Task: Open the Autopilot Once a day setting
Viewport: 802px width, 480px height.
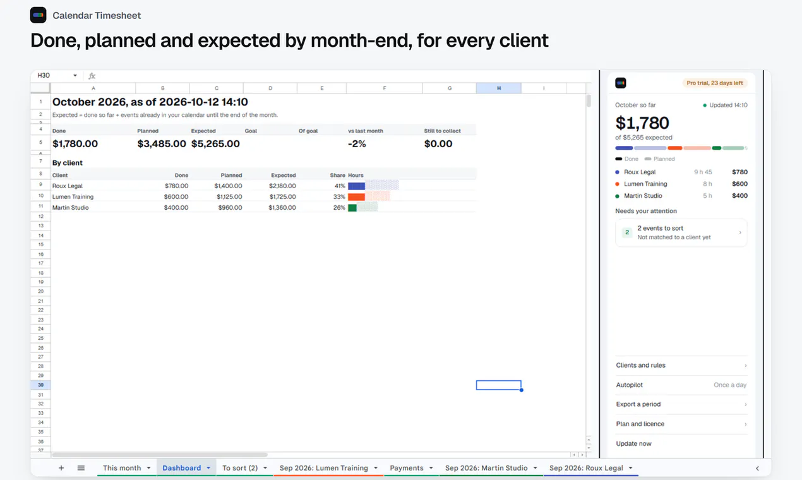Action: click(681, 385)
